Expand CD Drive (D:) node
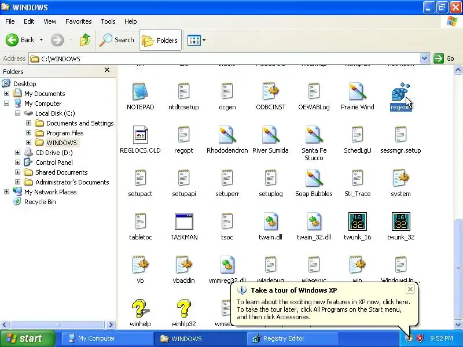463x347 pixels. [x=17, y=152]
